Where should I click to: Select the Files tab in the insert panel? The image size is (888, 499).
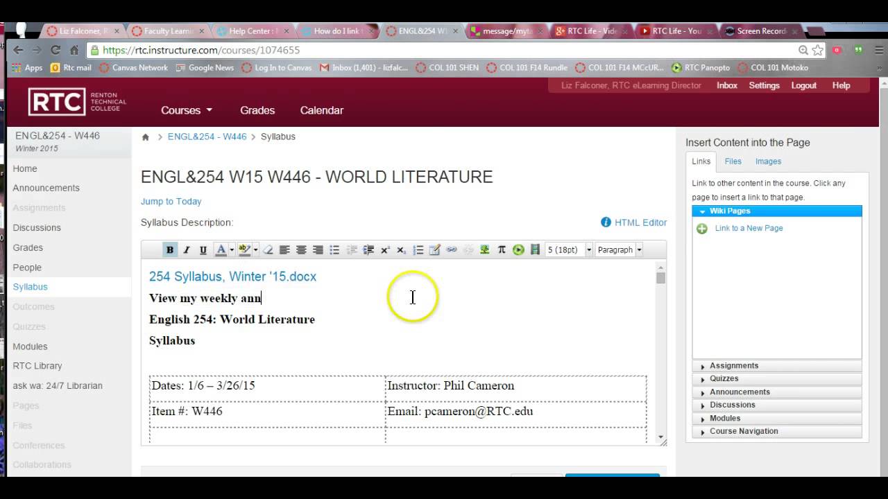733,161
